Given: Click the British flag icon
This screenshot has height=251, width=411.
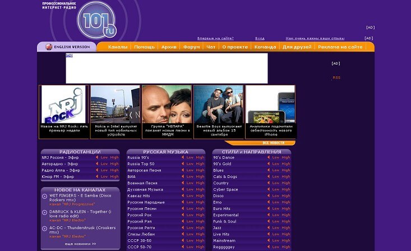Looking at the screenshot, I should [x=49, y=47].
